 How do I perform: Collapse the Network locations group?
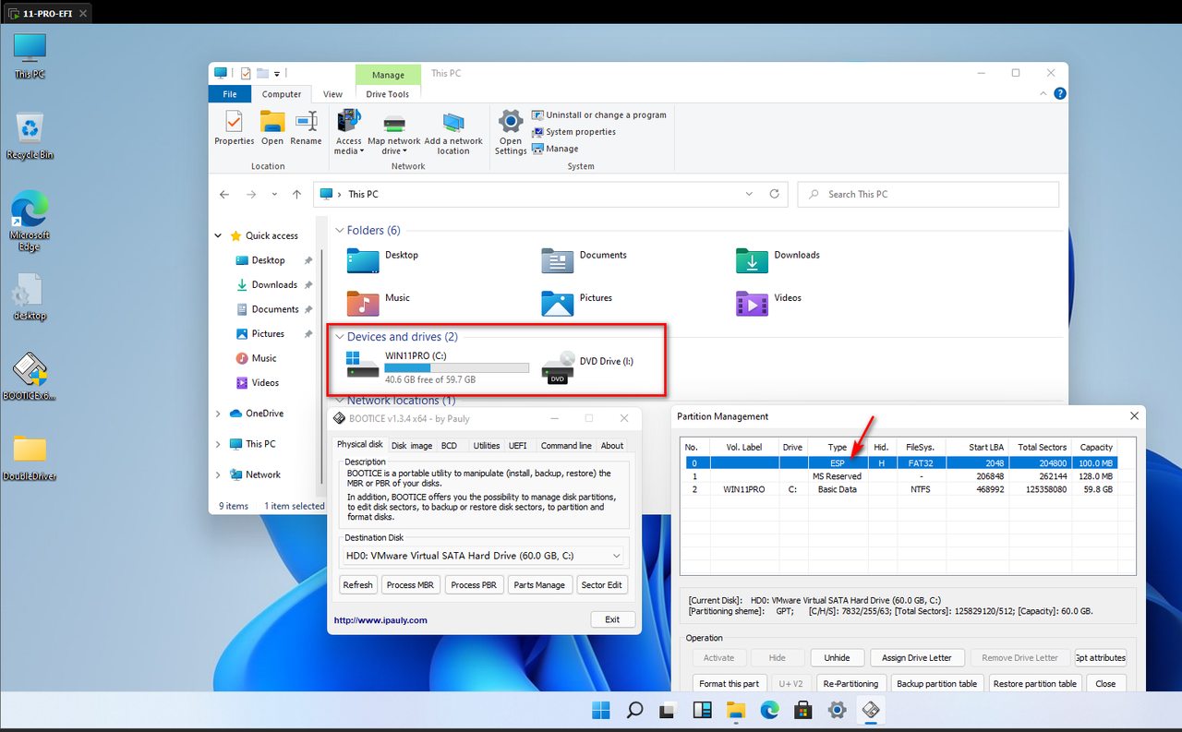pyautogui.click(x=339, y=401)
